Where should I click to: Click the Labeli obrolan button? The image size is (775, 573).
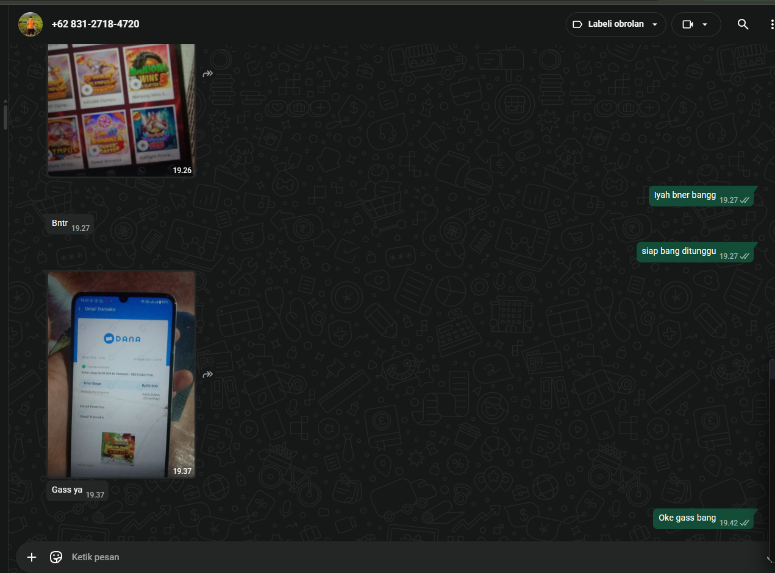(x=616, y=24)
